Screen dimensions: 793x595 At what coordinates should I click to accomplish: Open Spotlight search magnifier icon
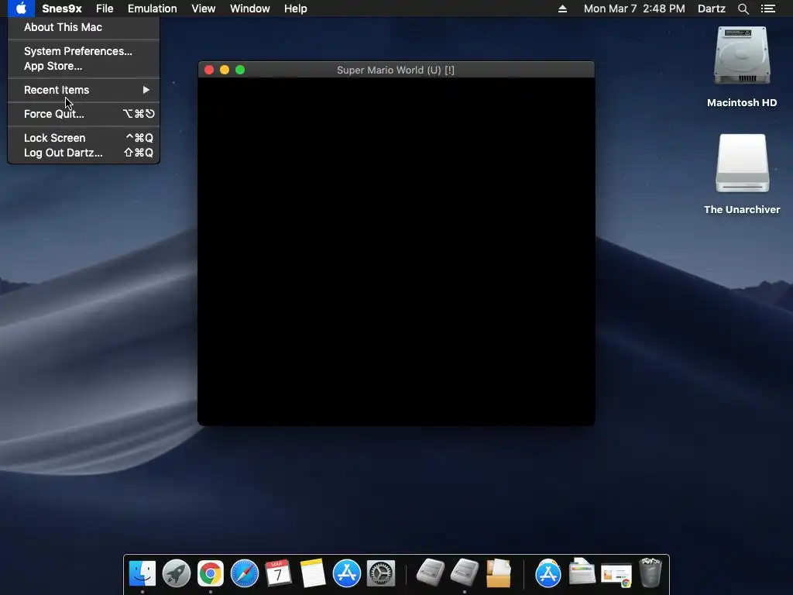pyautogui.click(x=743, y=9)
